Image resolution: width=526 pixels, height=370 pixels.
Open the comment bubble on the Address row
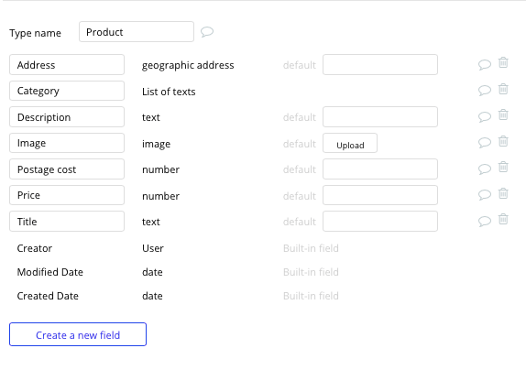(x=485, y=64)
